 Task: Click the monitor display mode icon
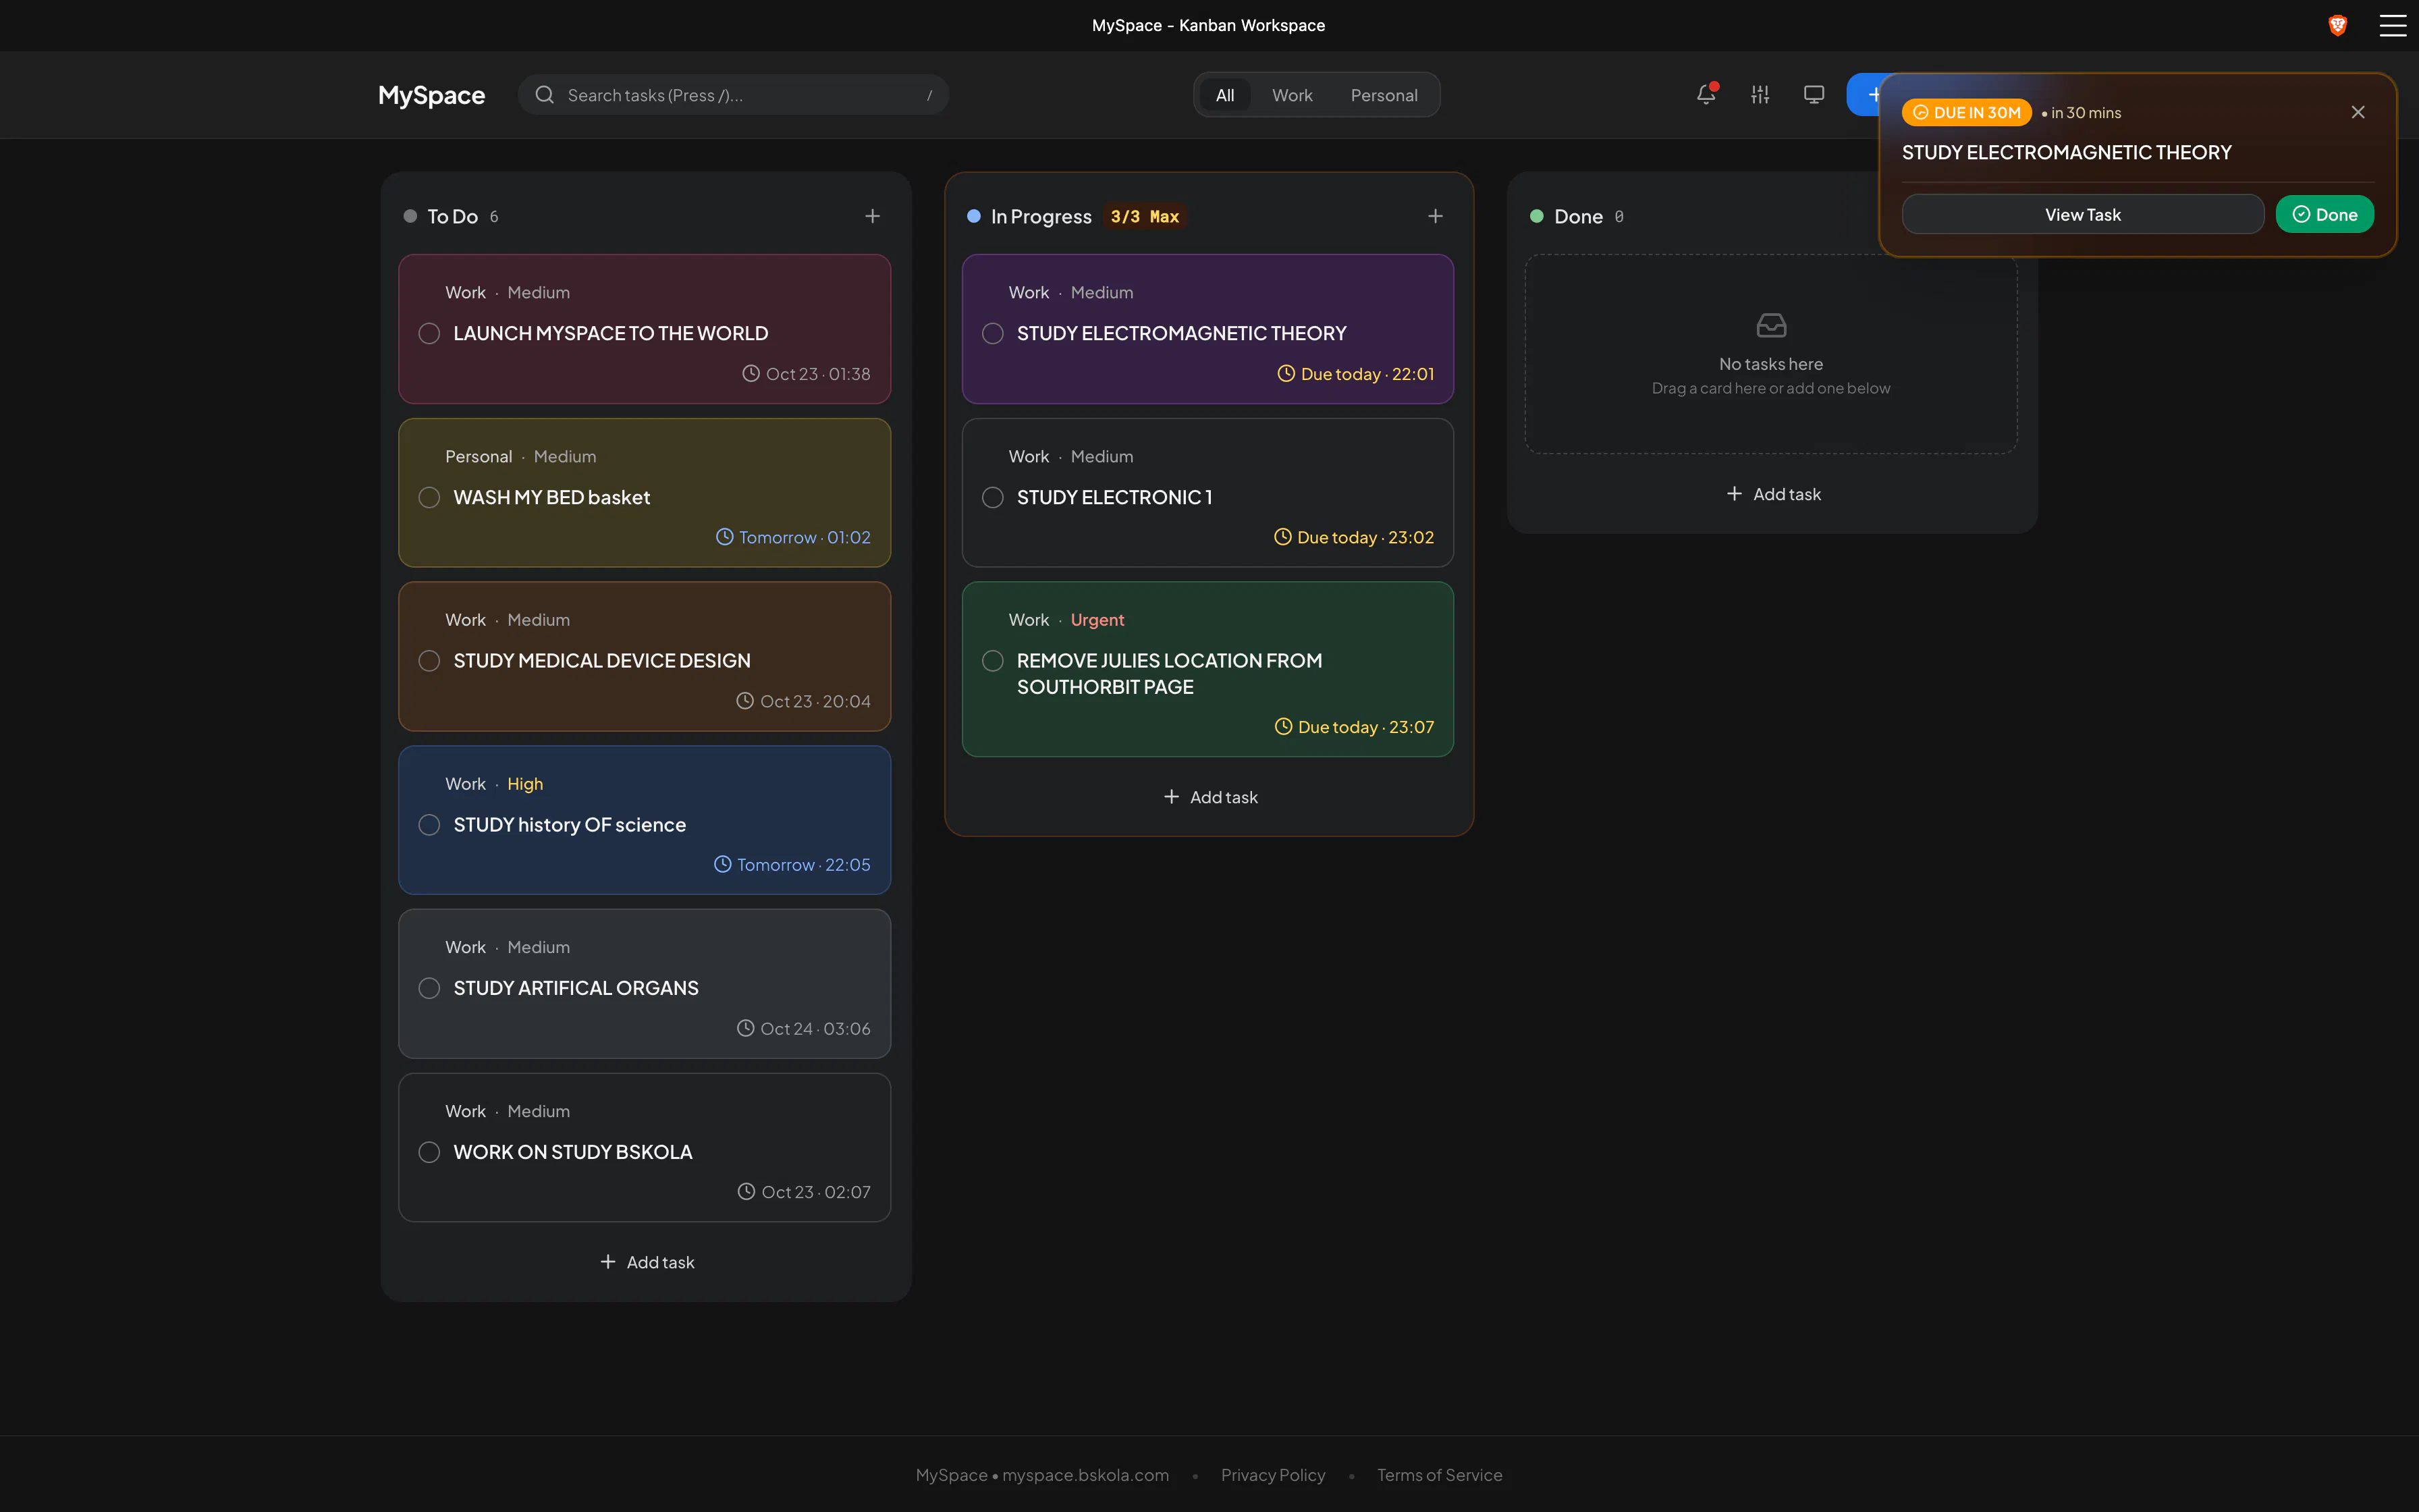[1814, 94]
